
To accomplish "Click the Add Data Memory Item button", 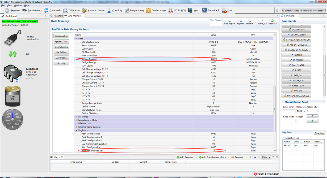I will 212,157.
